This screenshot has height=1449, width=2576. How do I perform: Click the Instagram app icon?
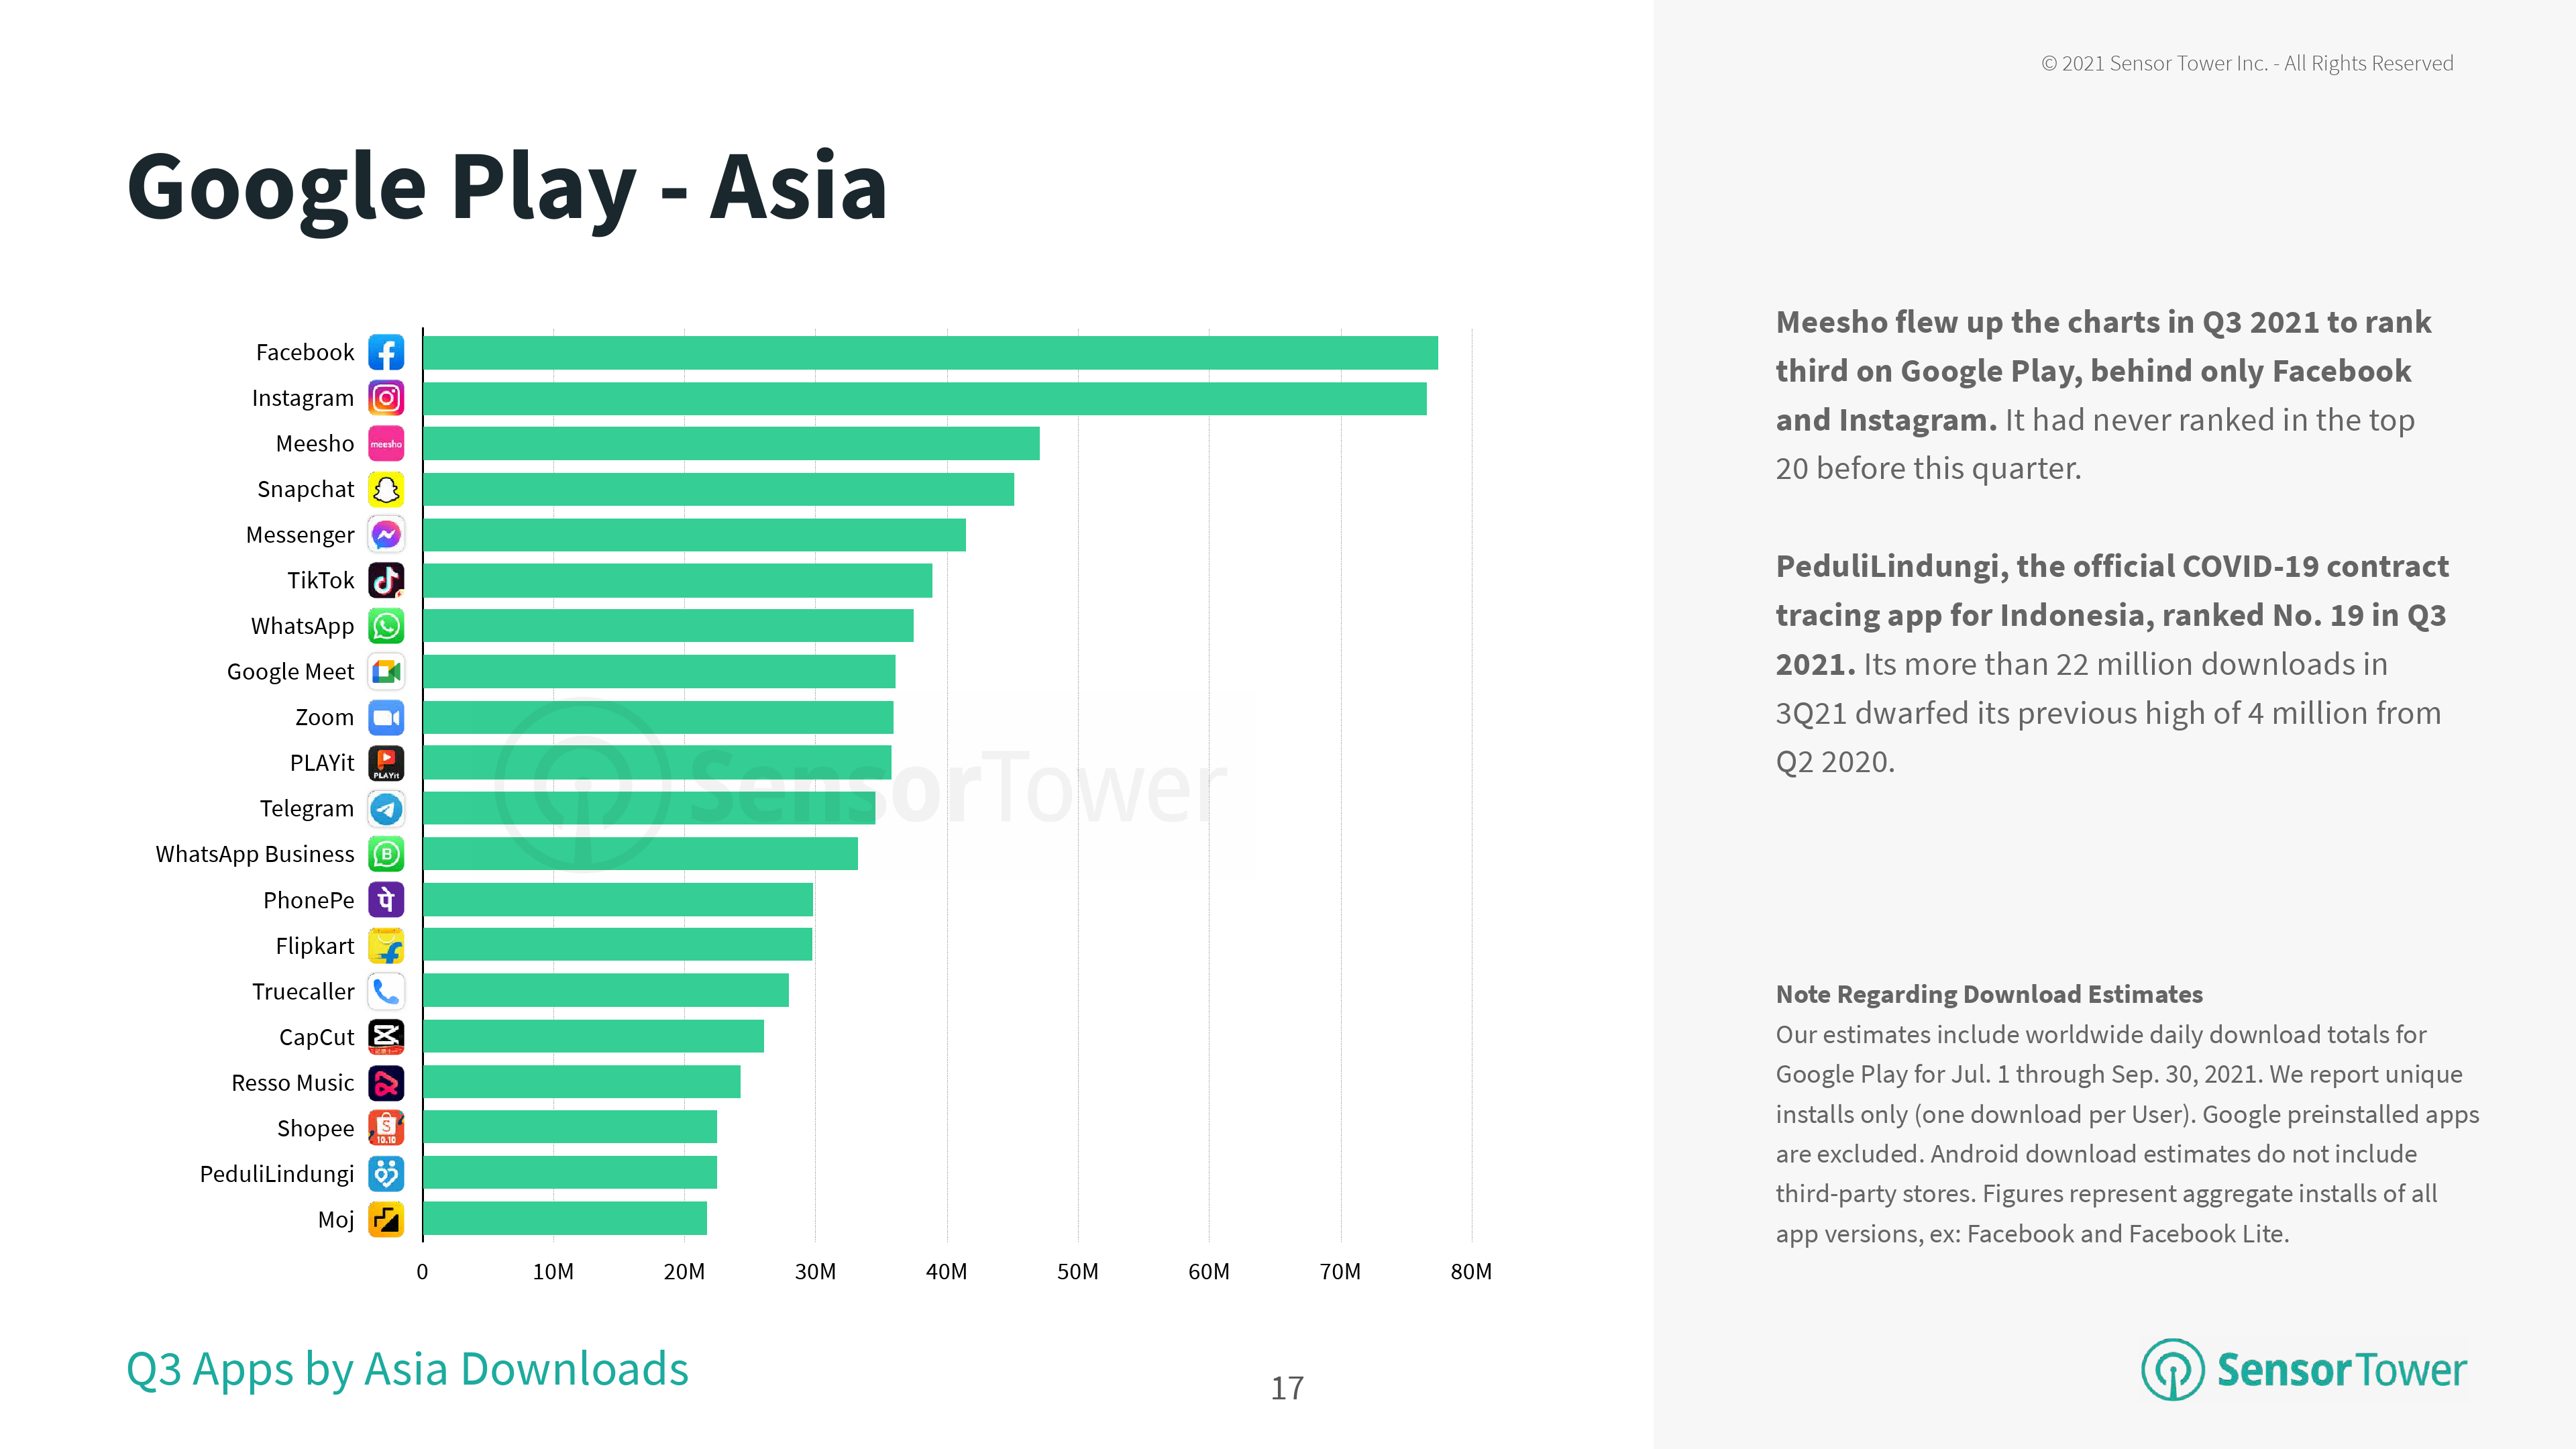tap(386, 398)
